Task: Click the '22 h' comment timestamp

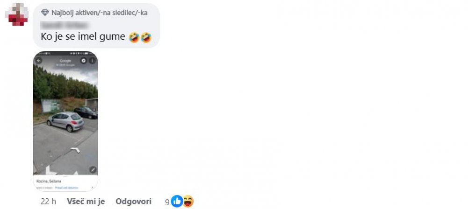Action: point(48,202)
